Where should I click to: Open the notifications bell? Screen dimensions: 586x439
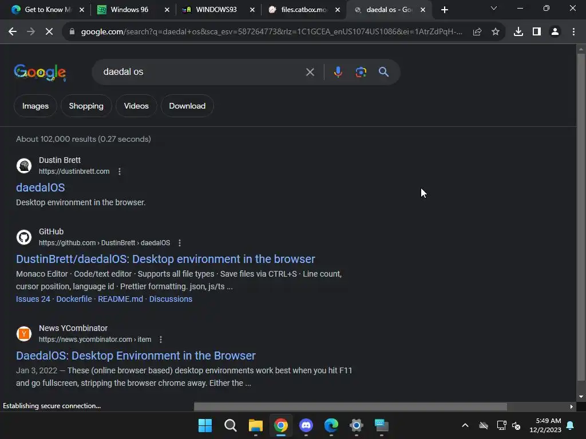[571, 425]
